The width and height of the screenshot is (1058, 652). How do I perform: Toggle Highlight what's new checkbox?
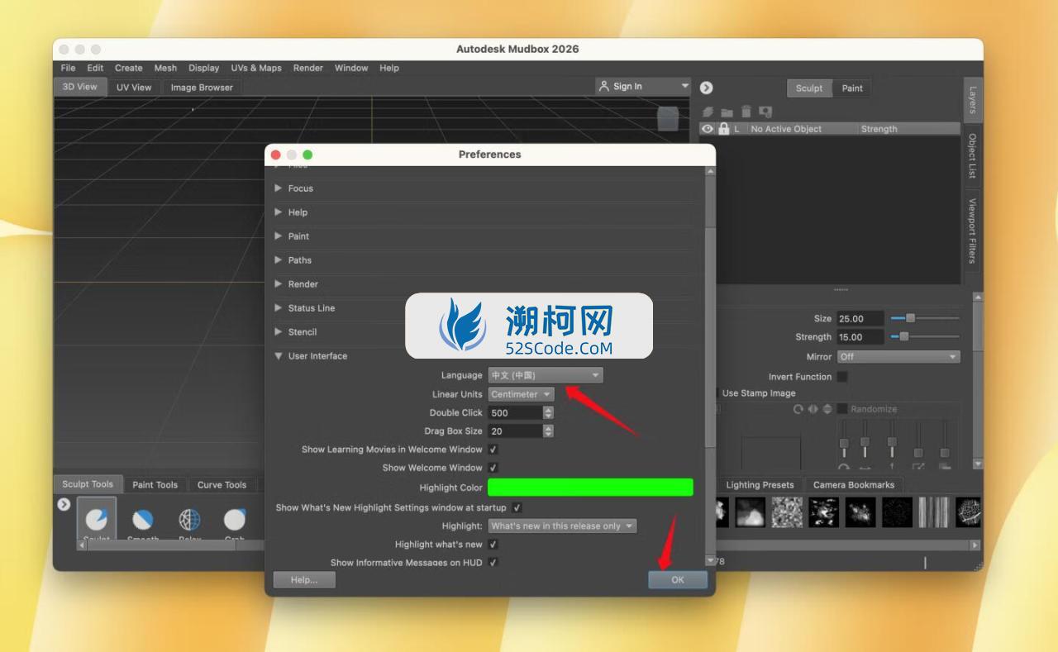pos(493,545)
